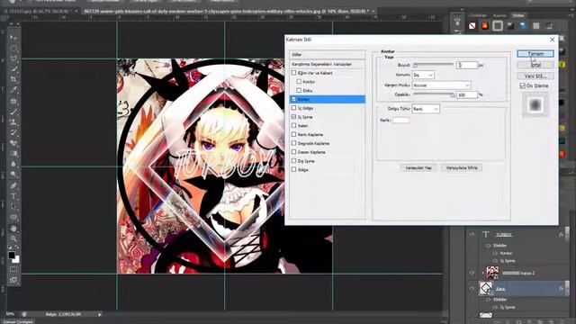Toggle Quick Mask mode icon
Viewport: 576px width, 324px height.
click(x=13, y=269)
